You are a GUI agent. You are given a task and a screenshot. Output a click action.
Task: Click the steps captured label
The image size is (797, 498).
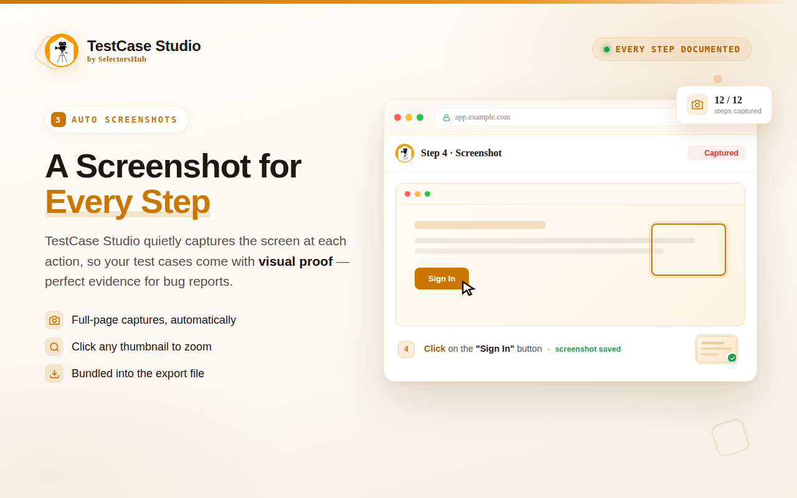click(x=738, y=111)
